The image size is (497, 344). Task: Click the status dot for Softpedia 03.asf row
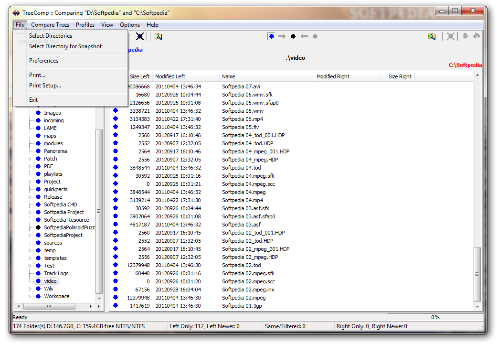coord(116,224)
